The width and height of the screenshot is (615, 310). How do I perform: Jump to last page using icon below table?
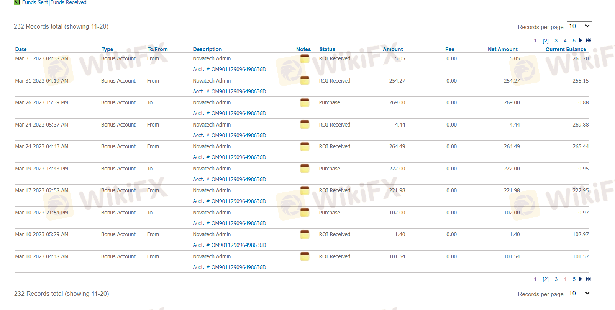click(x=589, y=279)
